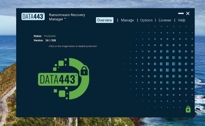The image size is (205, 126).
Task: Open the Help tab
Action: pos(181,20)
